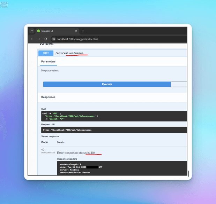The height and width of the screenshot is (204, 216).
Task: Close the Swagger UI tab
Action: (76, 31)
